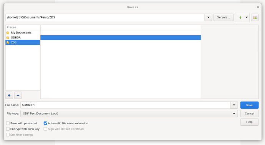The height and width of the screenshot is (145, 265).
Task: Expand the File name suggestions dropdown
Action: (x=234, y=105)
